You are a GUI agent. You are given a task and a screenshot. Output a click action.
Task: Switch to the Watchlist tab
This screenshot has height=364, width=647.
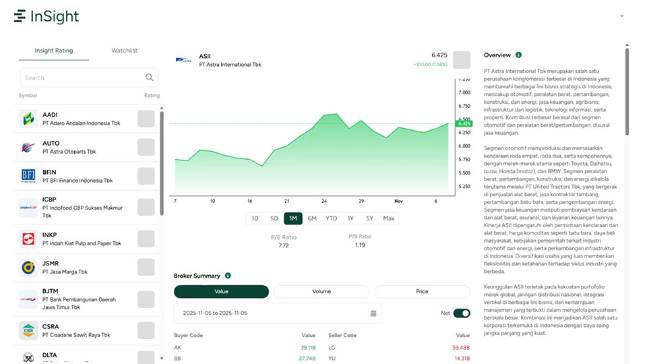coord(124,51)
